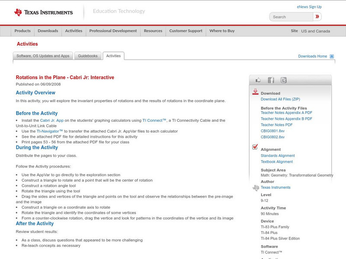346x259 pixels.
Task: Share the activity on Twitter
Action: (284, 80)
